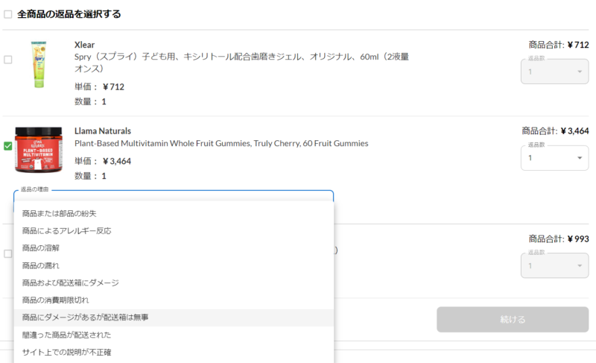Select reason サイト上での説明が不正確
This screenshot has height=363, width=596.
tap(174, 353)
